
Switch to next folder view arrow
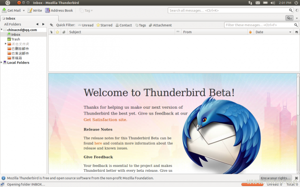click(43, 24)
